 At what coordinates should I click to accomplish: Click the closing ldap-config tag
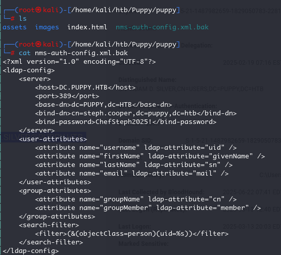tap(31, 251)
